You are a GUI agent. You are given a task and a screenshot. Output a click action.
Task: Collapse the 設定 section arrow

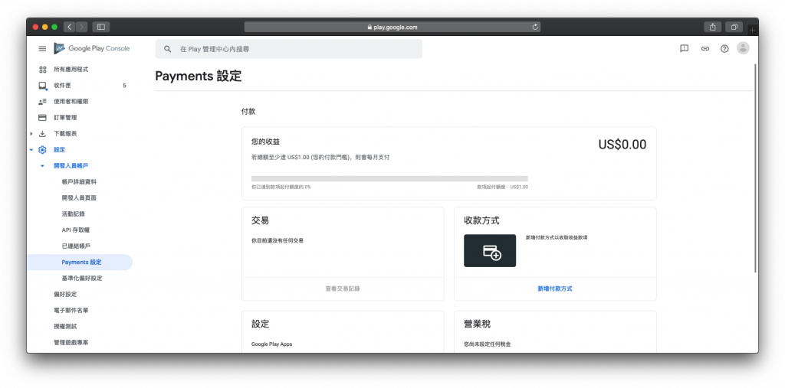31,149
